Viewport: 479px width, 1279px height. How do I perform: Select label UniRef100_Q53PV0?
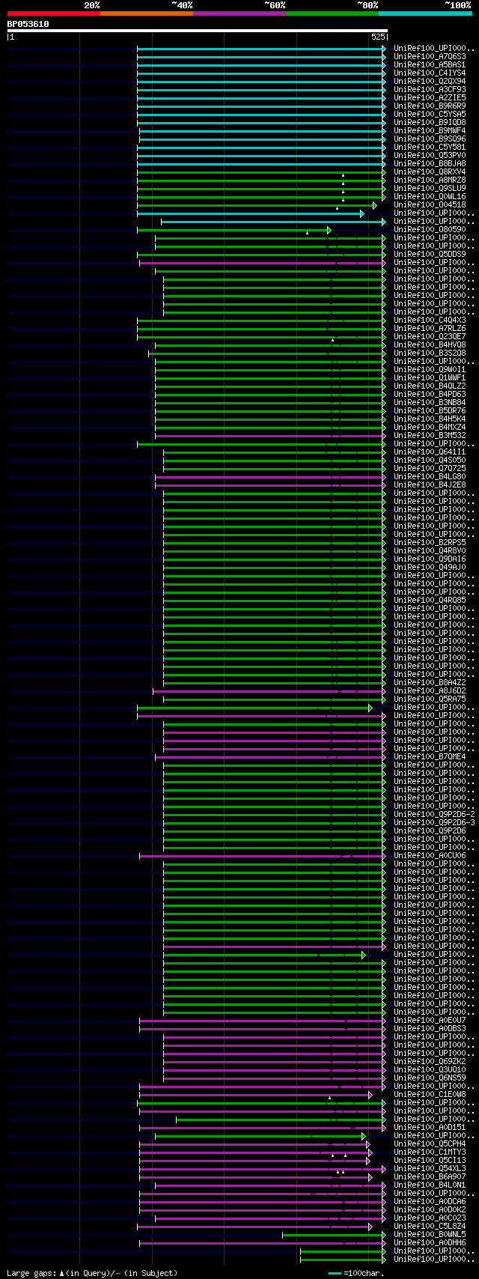[x=430, y=155]
